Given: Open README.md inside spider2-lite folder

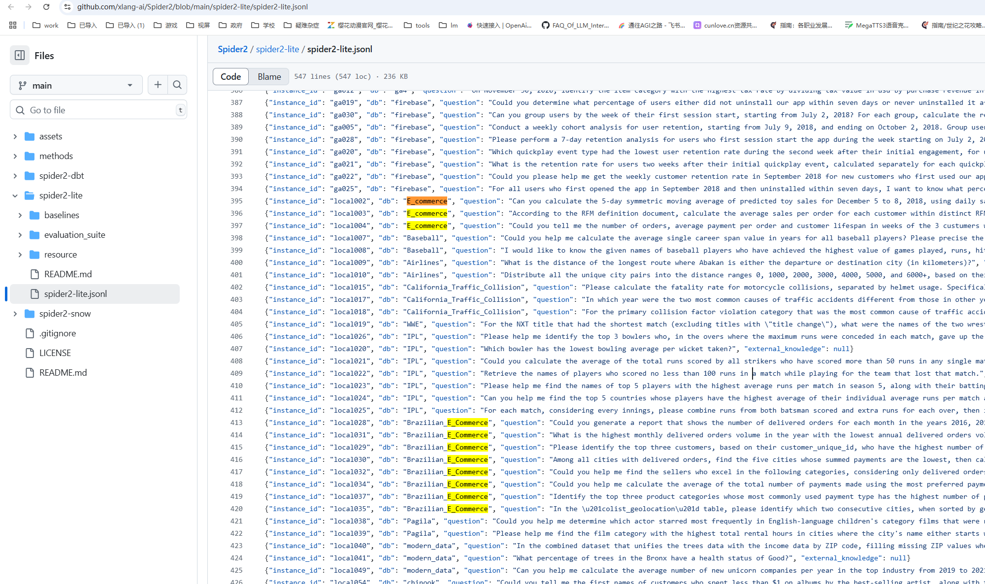Looking at the screenshot, I should [x=68, y=274].
